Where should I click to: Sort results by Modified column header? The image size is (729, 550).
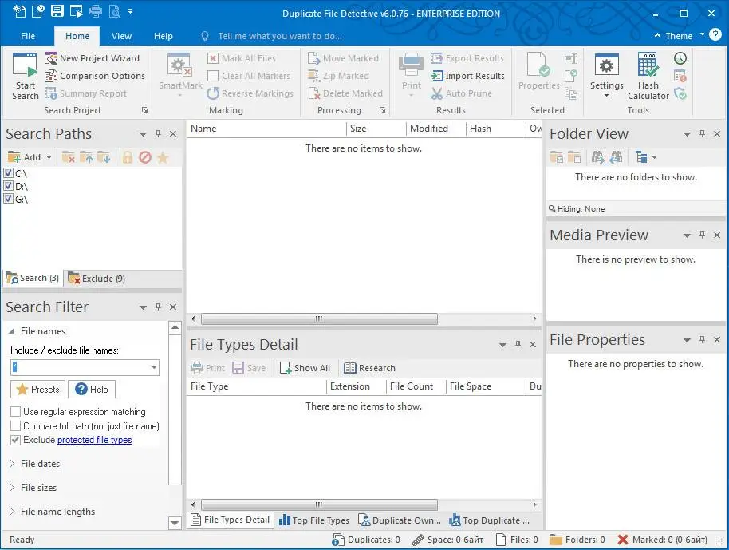(435, 129)
